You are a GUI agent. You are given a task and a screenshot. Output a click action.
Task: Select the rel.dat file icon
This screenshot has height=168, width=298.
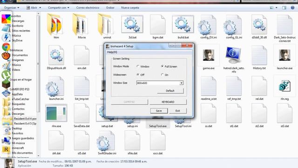(259, 86)
